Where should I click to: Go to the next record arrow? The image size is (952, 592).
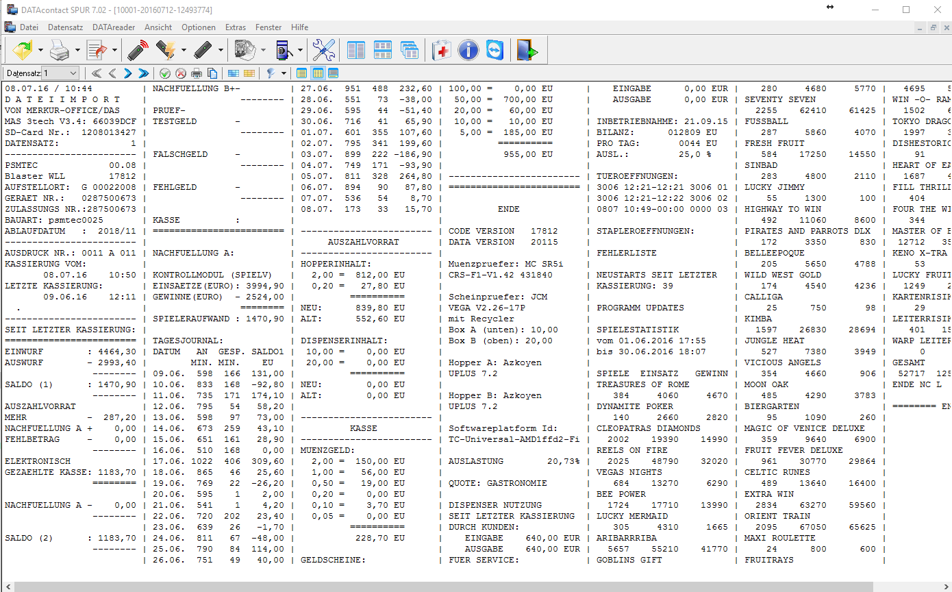pos(127,73)
